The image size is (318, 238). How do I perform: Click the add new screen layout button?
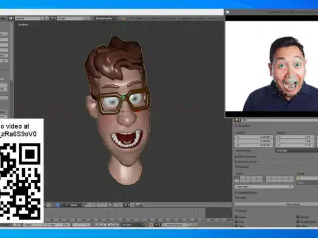tap(42, 18)
